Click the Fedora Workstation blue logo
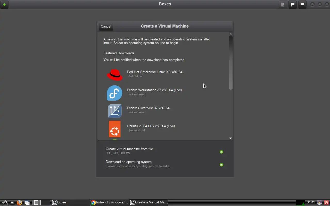This screenshot has height=206, width=330. coord(115,93)
